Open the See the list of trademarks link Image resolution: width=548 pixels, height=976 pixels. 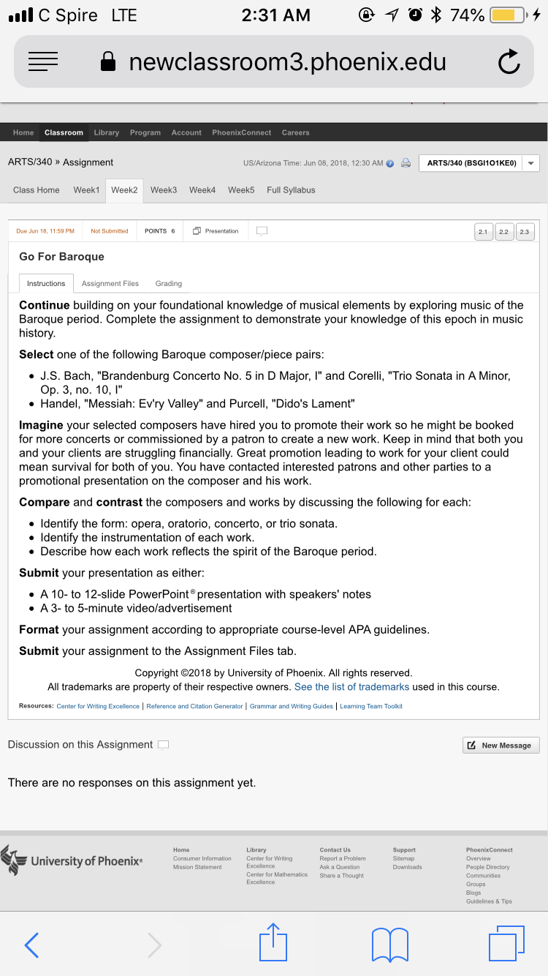[351, 687]
